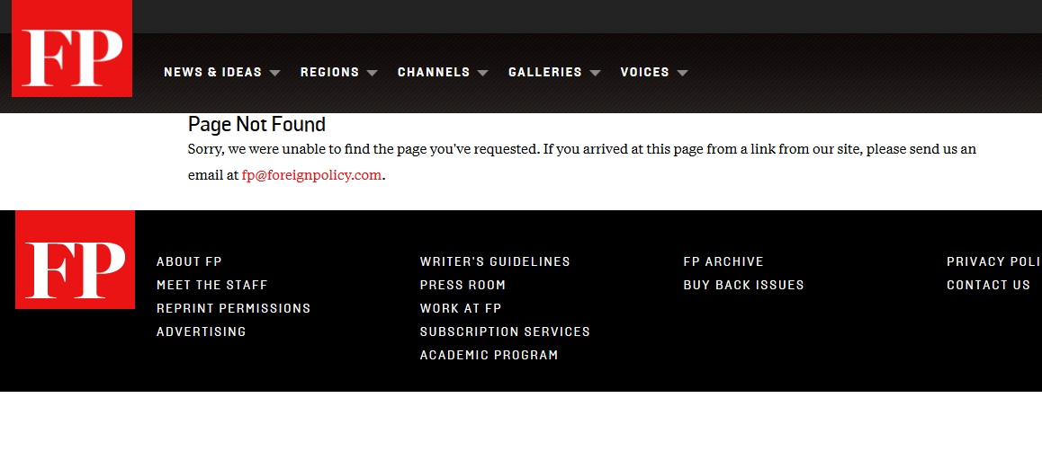Email fp@foreignpolicy.com via the red link
Image resolution: width=1042 pixels, height=451 pixels.
[x=311, y=175]
